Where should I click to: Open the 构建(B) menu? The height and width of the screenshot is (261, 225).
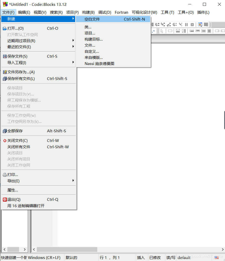pos(88,12)
